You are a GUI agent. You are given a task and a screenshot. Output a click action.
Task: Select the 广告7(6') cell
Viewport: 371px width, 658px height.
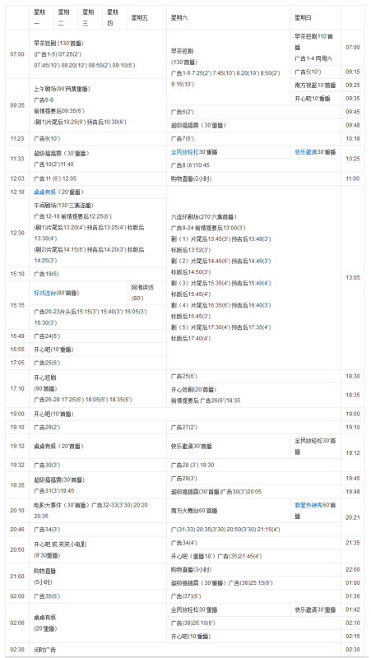253,138
